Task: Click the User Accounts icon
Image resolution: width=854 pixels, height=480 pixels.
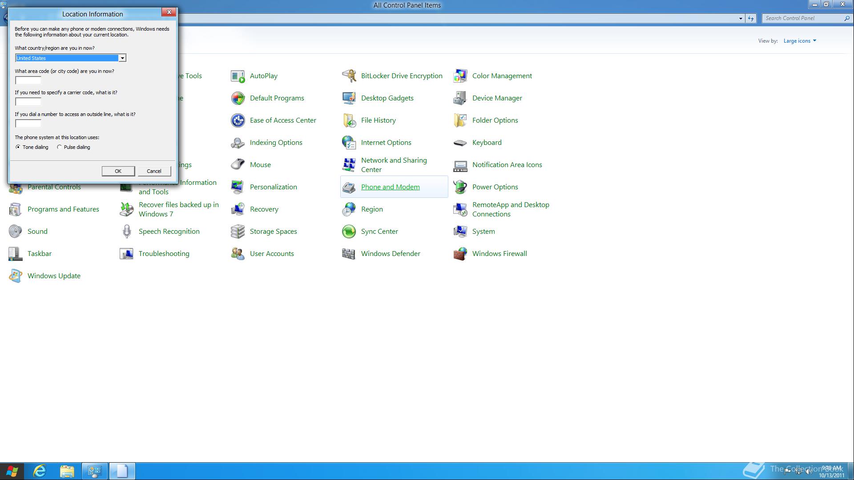Action: [238, 254]
